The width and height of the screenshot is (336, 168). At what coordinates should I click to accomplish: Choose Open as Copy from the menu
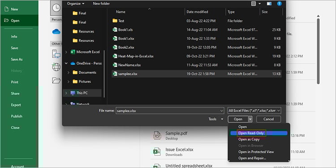[x=249, y=139]
